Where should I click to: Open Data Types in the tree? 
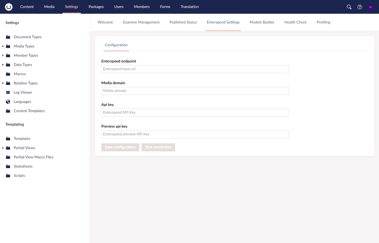tap(23, 65)
